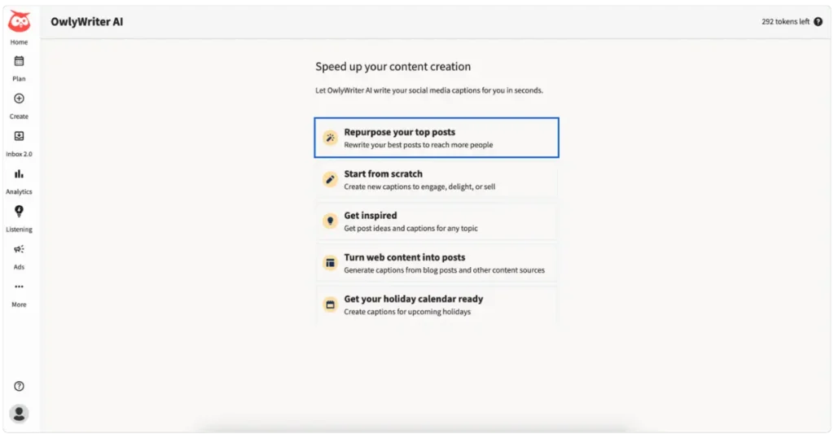
Task: Open the user profile avatar
Action: [x=20, y=414]
